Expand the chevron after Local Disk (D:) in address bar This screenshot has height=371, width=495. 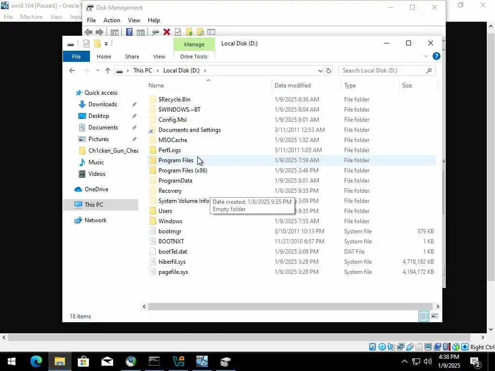[x=205, y=71]
